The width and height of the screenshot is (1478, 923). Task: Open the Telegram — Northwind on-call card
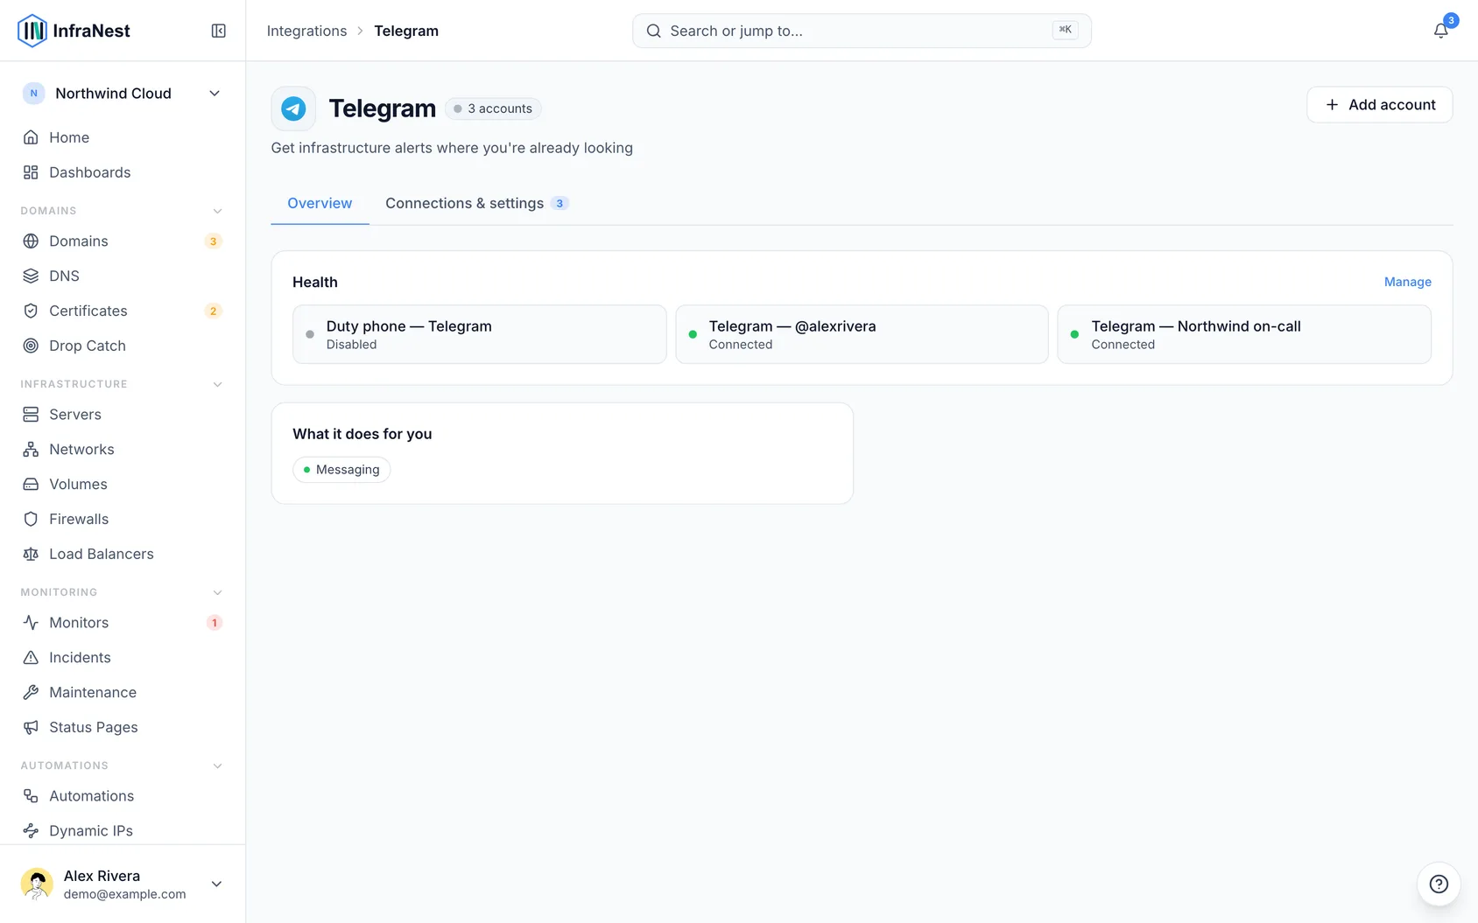tap(1244, 334)
